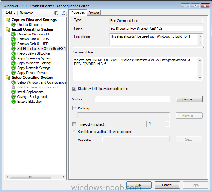
Task: Click the Setup Operating System folder icon
Action: (x=8, y=78)
